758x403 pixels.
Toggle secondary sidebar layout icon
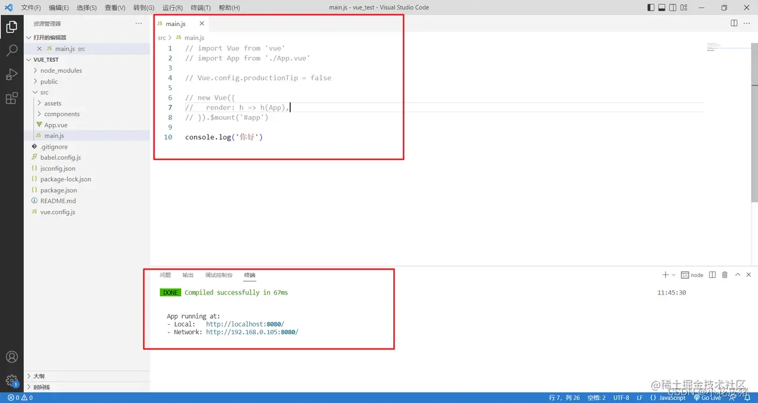tap(673, 8)
